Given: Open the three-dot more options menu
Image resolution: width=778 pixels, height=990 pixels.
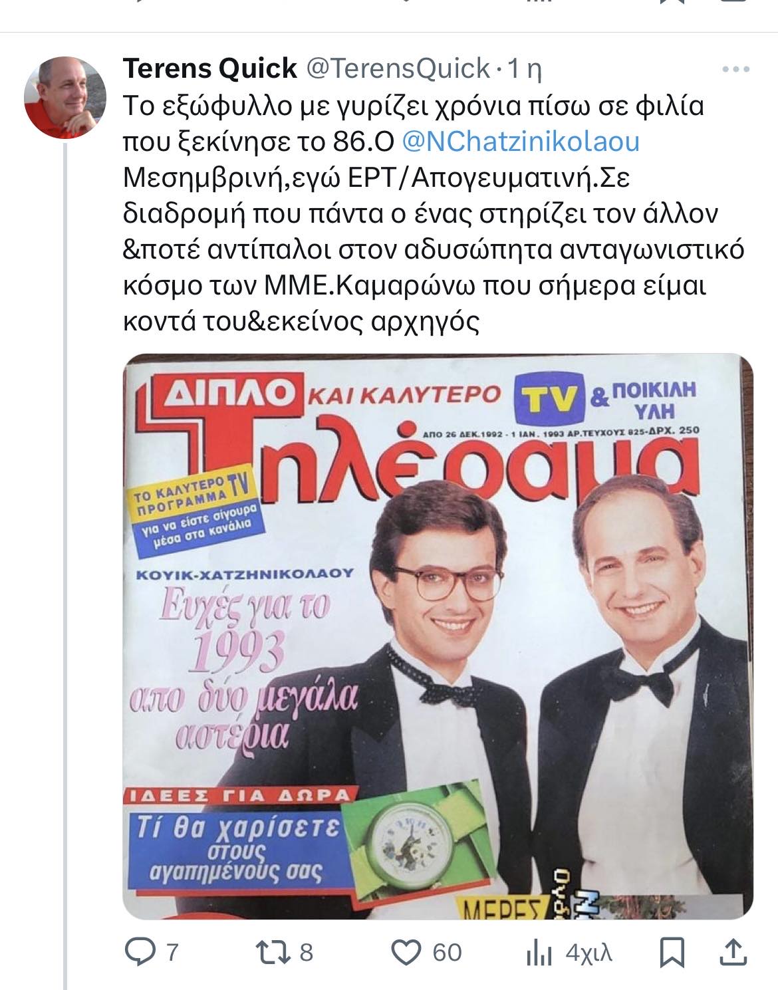Looking at the screenshot, I should point(736,69).
